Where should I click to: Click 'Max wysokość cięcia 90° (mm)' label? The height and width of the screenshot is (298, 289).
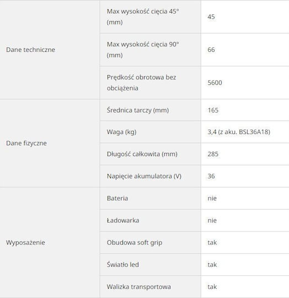tap(143, 50)
